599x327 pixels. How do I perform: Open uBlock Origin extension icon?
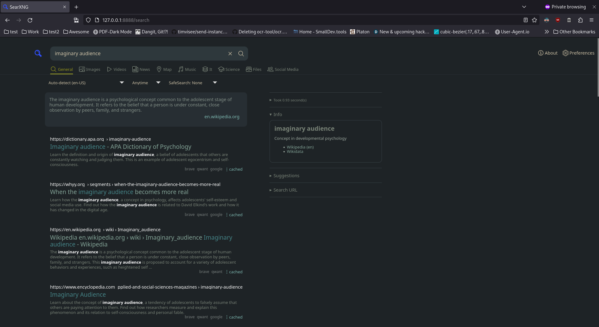point(558,20)
